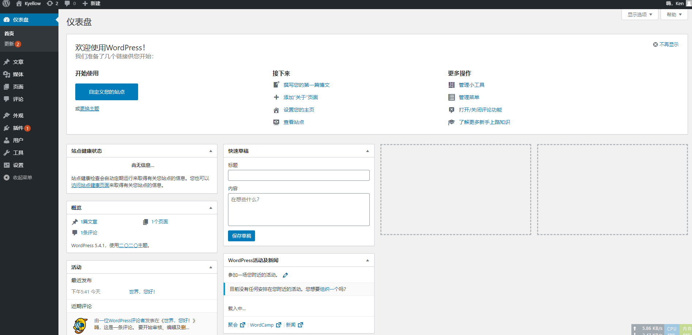Select the 更新 submenu item
The height and width of the screenshot is (335, 692).
click(12, 44)
